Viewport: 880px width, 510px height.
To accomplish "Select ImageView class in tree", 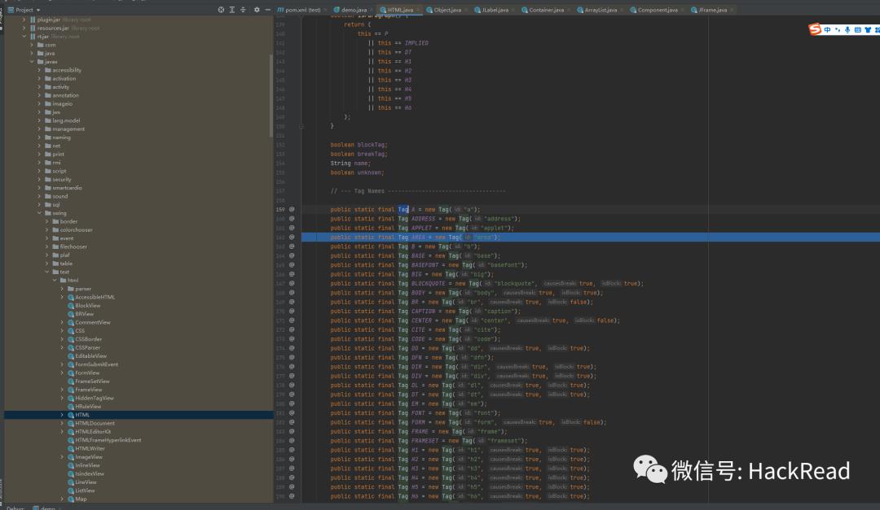I will point(89,457).
